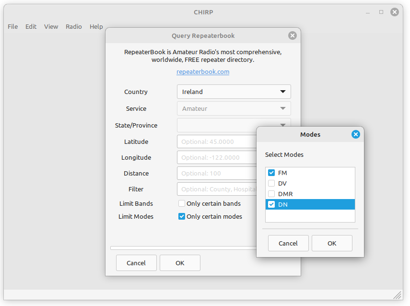Screen dimensions: 410x306
Task: Open repeaterbook.com link
Action: (203, 71)
